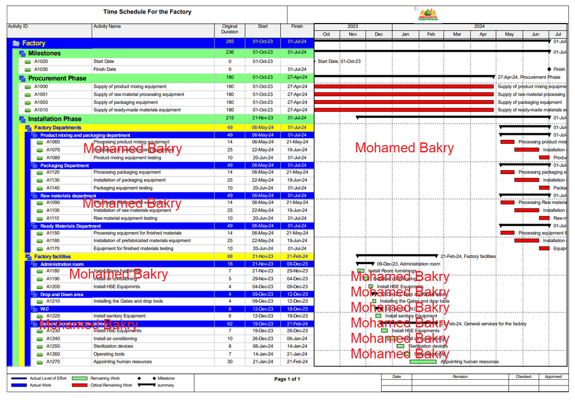Click the summary bar legend symbol
The width and height of the screenshot is (575, 400).
[x=147, y=385]
